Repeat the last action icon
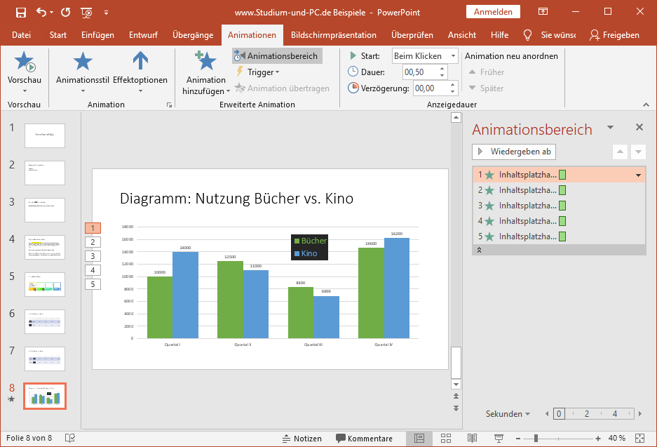Image resolution: width=657 pixels, height=447 pixels. (66, 12)
